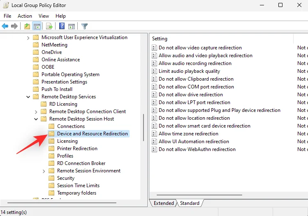Switch to the Standard tab
This screenshot has width=308, height=216.
point(190,203)
